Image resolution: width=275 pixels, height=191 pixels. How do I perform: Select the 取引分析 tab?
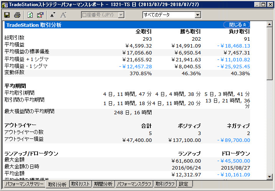[57, 184]
